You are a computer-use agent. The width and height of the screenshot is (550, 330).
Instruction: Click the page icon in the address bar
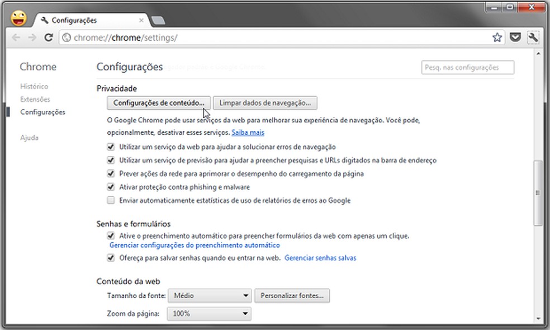[x=66, y=37]
